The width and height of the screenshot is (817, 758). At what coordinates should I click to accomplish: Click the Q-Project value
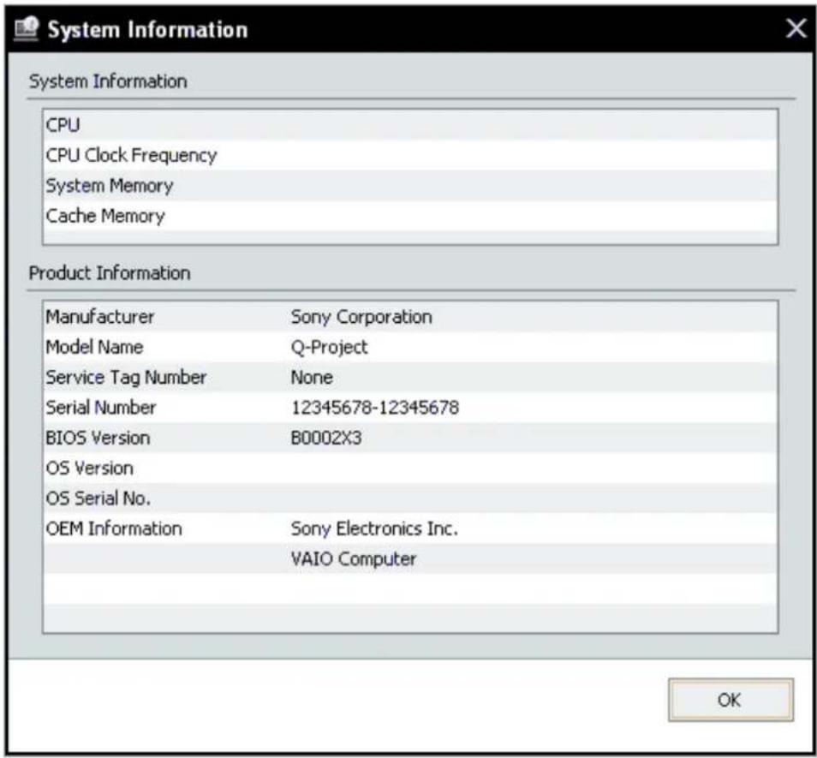coord(330,348)
